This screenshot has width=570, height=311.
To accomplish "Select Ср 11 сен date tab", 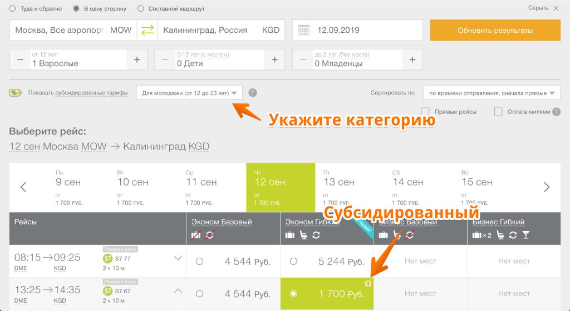I will (212, 187).
